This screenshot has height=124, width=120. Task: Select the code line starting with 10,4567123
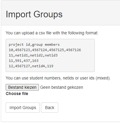45,50
